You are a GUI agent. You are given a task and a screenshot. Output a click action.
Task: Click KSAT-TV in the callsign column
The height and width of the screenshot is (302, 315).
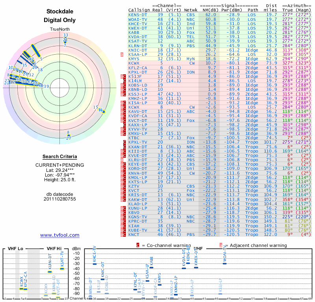(x=137, y=41)
